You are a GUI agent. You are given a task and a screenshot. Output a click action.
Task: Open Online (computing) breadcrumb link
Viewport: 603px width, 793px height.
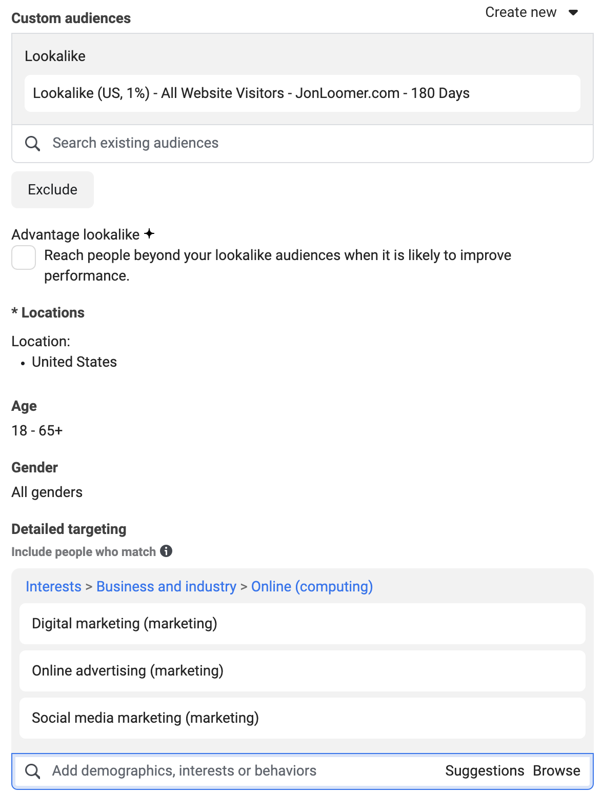(312, 586)
